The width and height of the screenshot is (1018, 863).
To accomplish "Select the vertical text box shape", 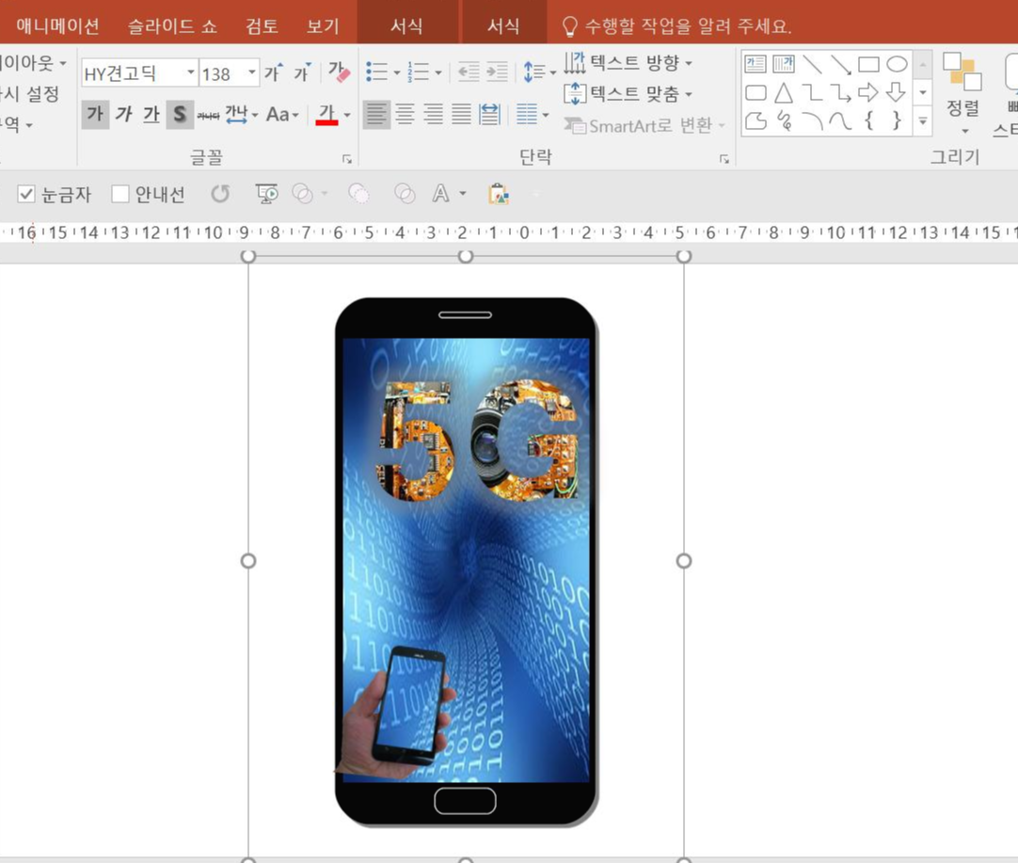I will tap(784, 64).
